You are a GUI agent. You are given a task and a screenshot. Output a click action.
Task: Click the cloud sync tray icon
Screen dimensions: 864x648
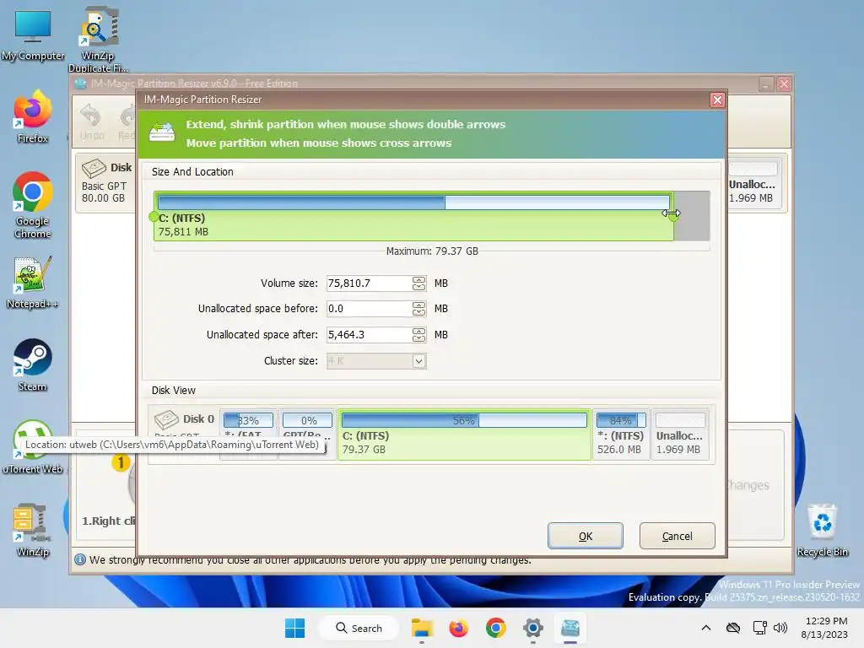(x=733, y=628)
